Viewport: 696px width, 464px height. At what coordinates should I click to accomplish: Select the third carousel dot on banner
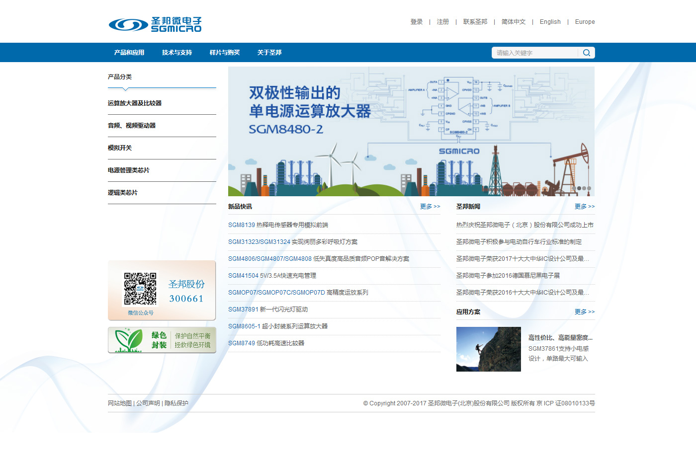tap(584, 188)
